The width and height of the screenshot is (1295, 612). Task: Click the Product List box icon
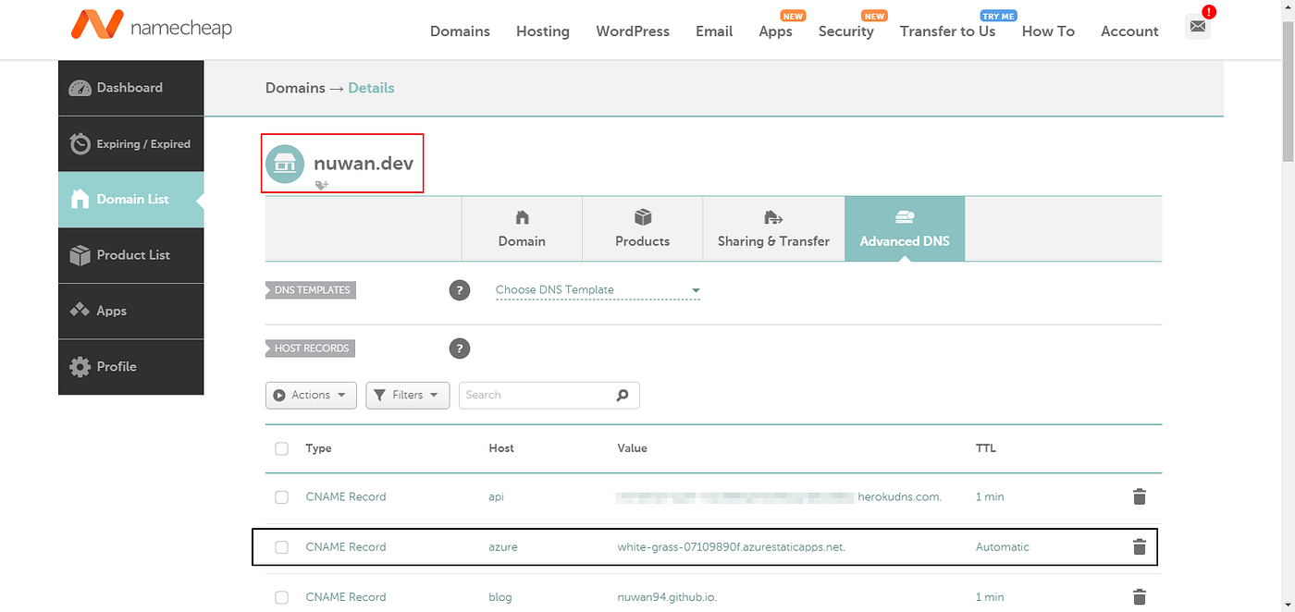[x=80, y=255]
